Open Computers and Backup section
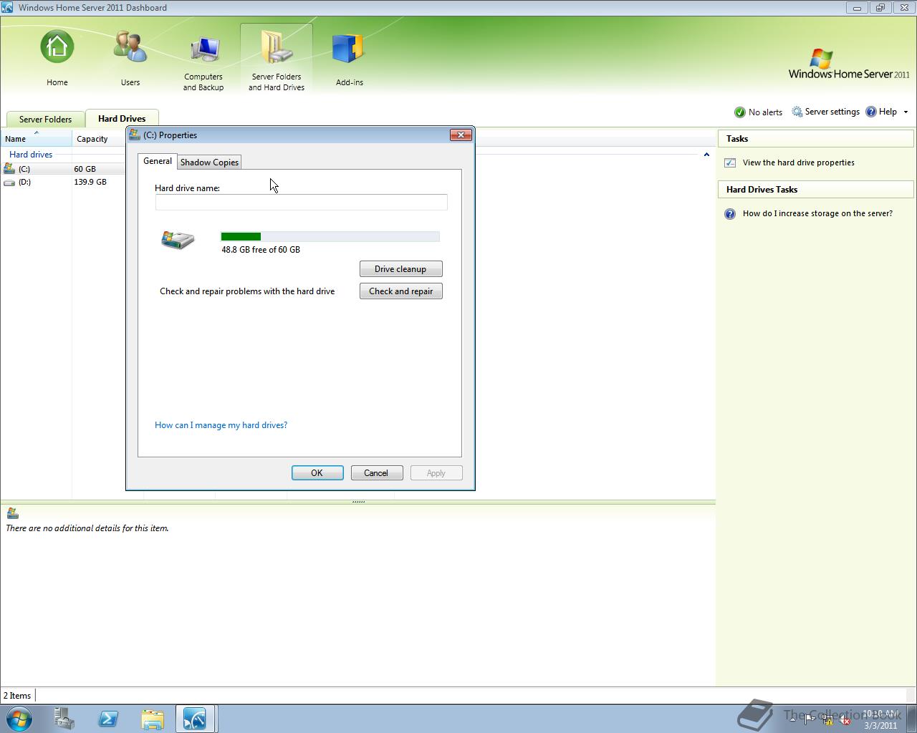Screen dimensions: 917x733 pyautogui.click(x=203, y=62)
